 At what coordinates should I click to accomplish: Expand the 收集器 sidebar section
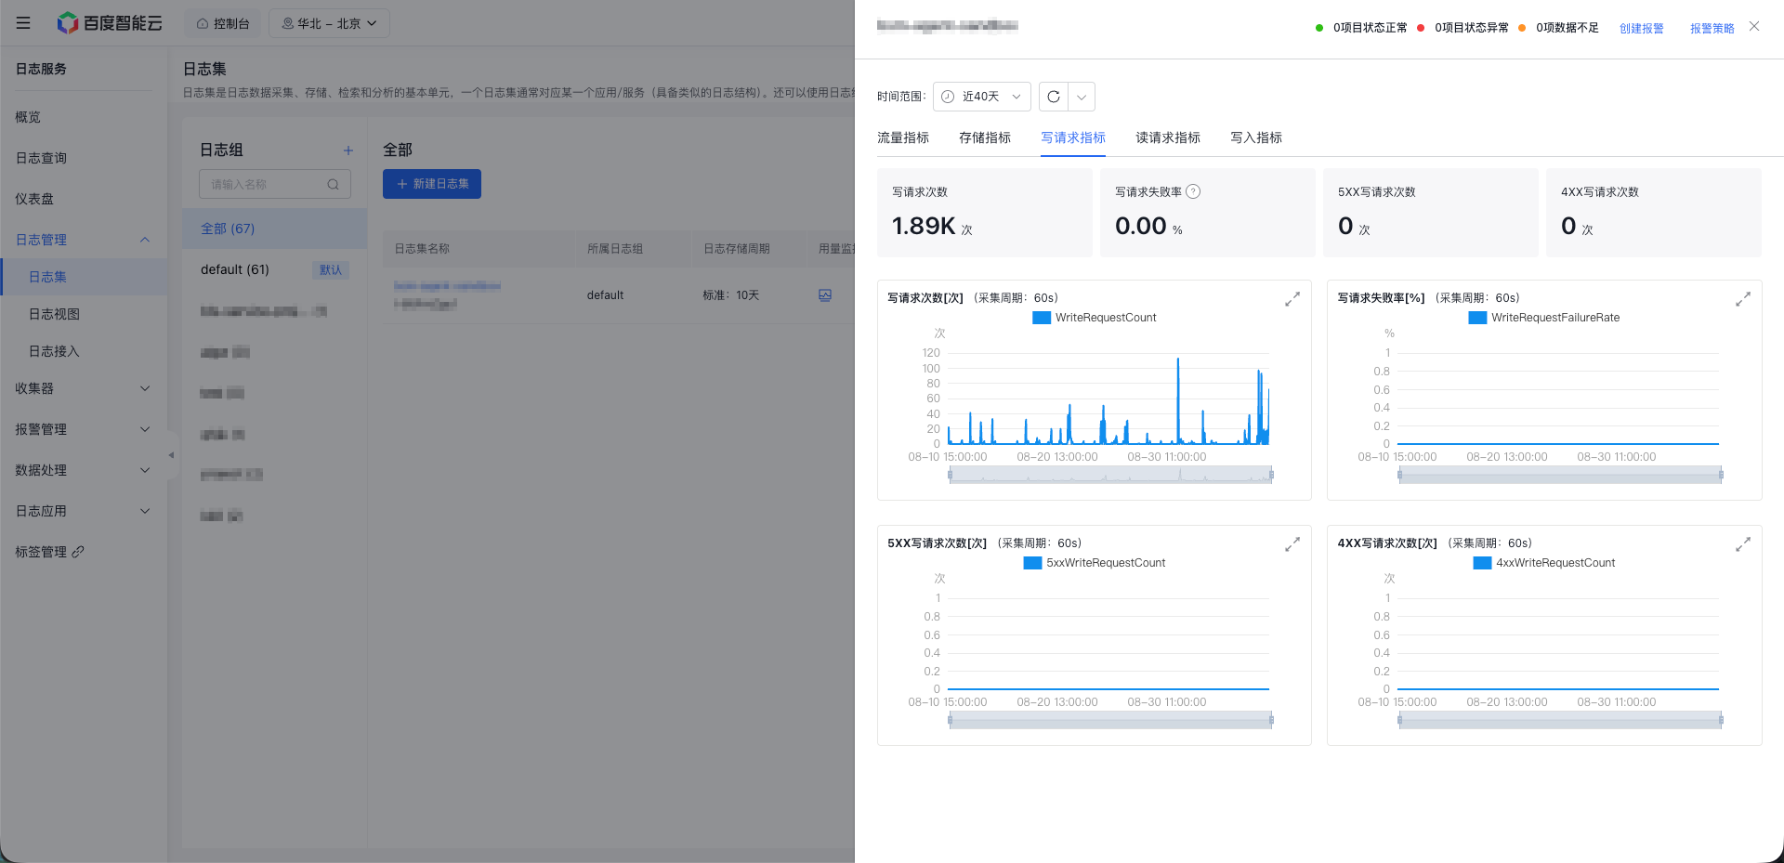click(84, 388)
